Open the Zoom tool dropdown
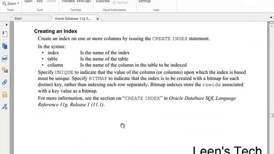This screenshot has width=274, height=154. 10,3
